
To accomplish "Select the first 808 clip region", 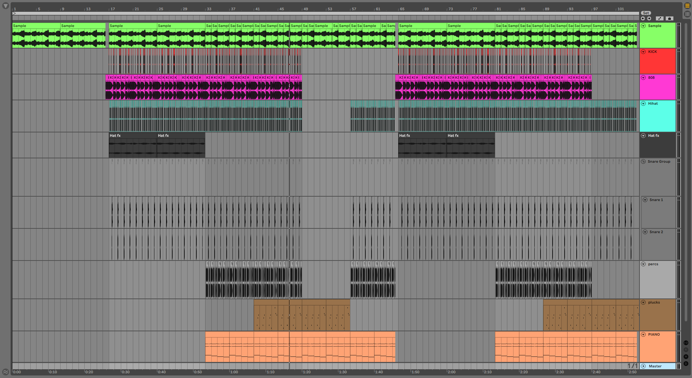I will tap(204, 87).
